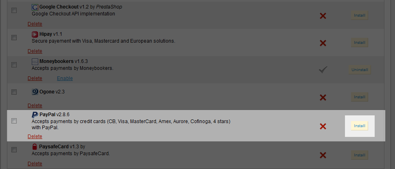Screen dimensions: 395x169
Task: Click the green checkmark for Moneybookers
Action: (x=323, y=70)
